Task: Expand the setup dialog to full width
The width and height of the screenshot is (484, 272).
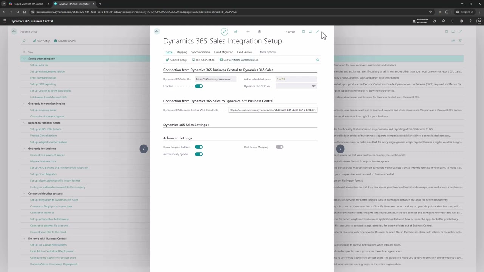Action: click(317, 32)
